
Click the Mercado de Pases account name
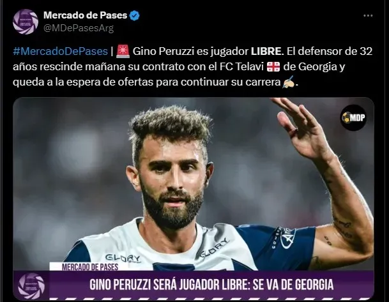86,15
